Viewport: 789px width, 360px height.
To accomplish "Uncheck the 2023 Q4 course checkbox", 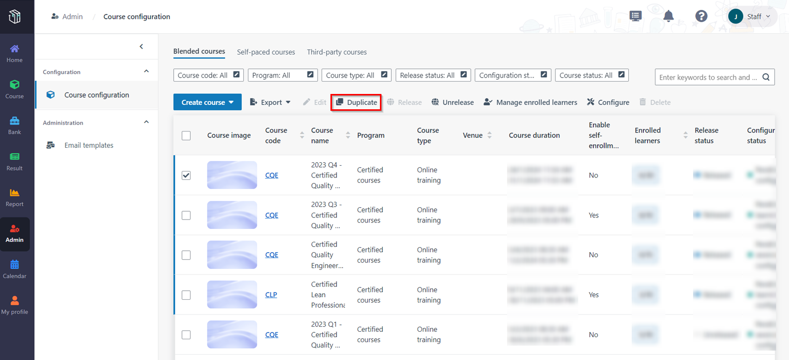I will 186,176.
